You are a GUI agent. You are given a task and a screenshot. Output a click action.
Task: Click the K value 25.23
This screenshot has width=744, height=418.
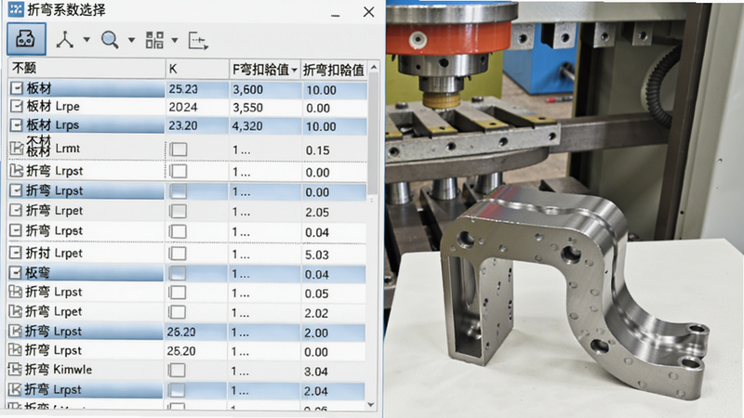[x=183, y=89]
